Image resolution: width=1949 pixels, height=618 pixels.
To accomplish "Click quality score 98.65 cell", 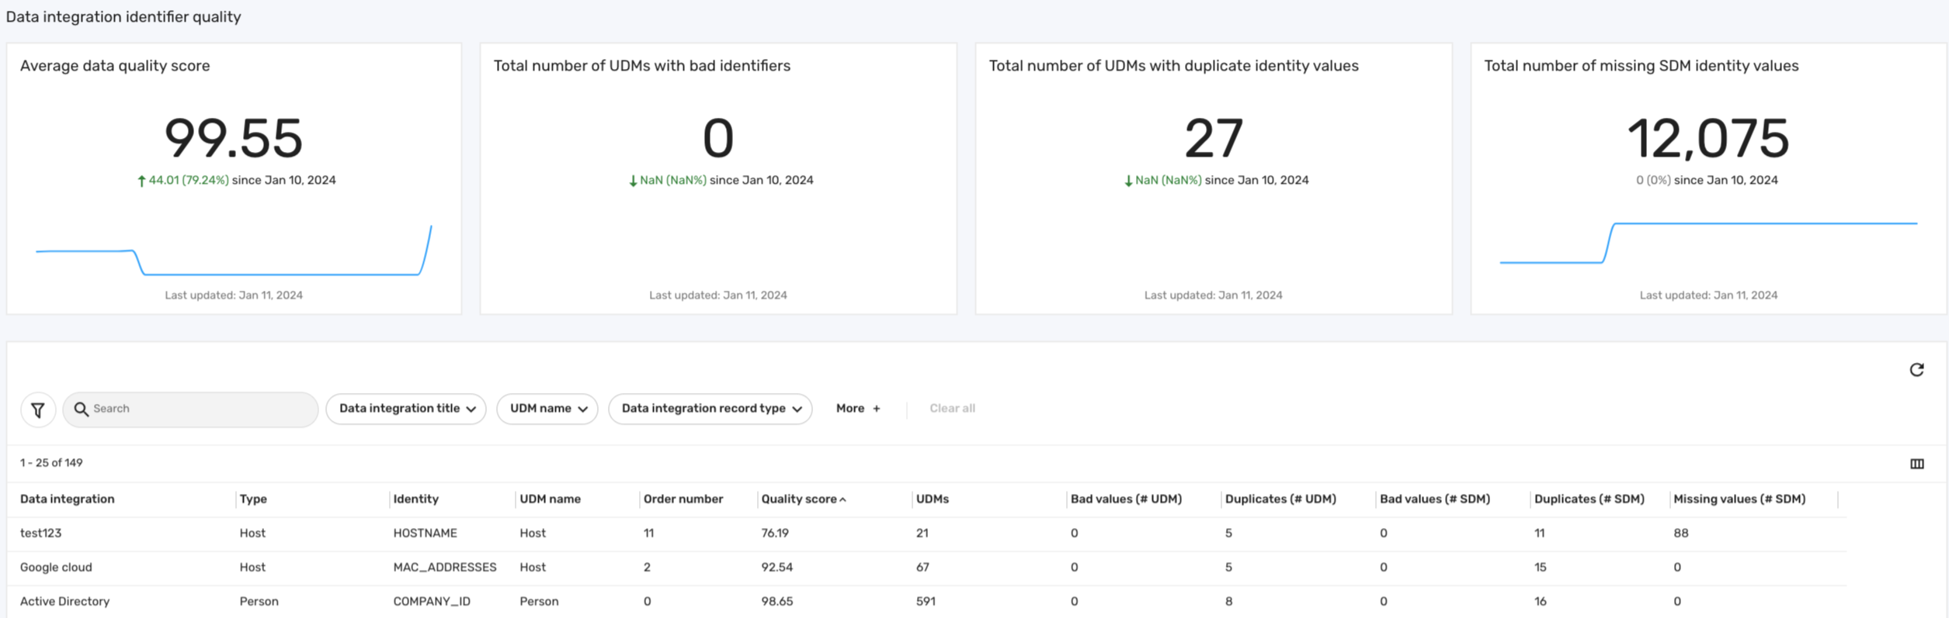I will 776,602.
